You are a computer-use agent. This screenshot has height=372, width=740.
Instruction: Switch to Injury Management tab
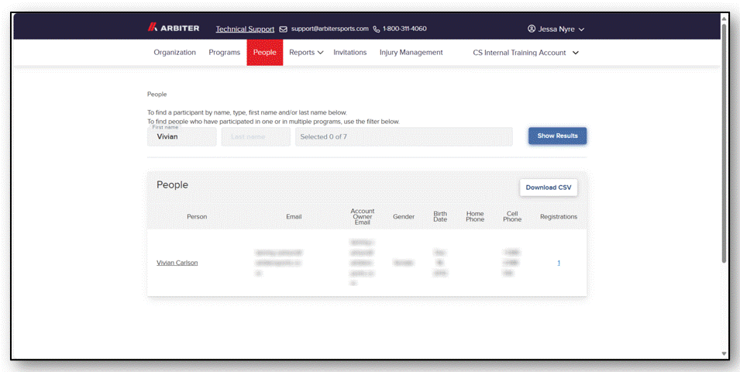click(x=411, y=53)
